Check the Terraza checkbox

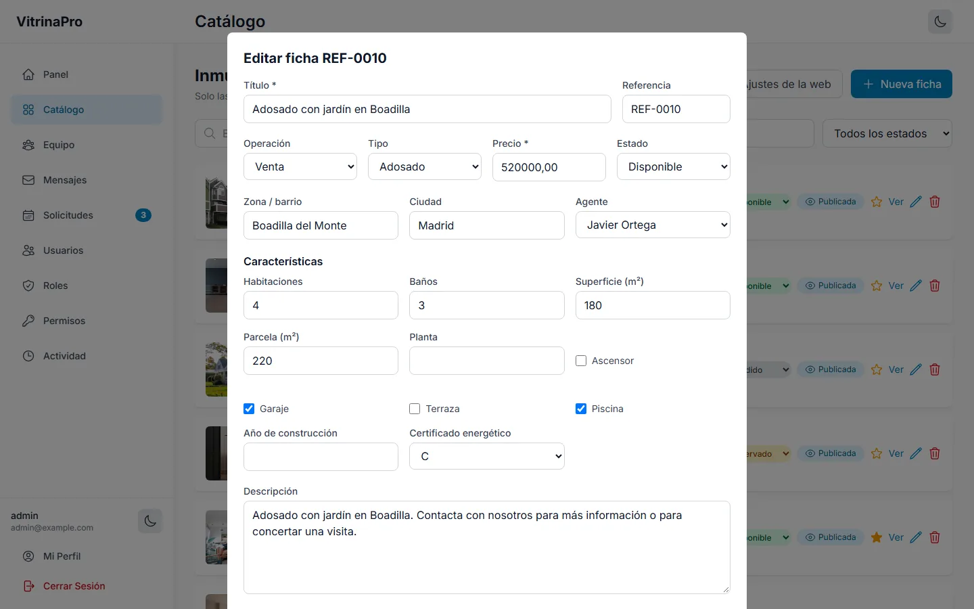point(415,409)
